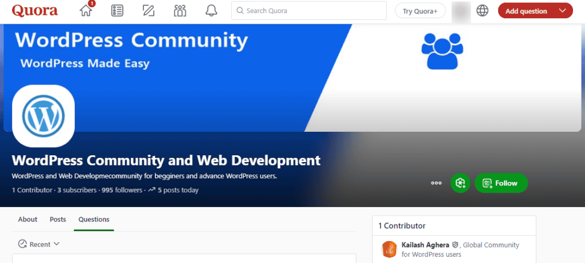Image resolution: width=585 pixels, height=263 pixels.
Task: Click the Try Quora+ button
Action: point(420,11)
